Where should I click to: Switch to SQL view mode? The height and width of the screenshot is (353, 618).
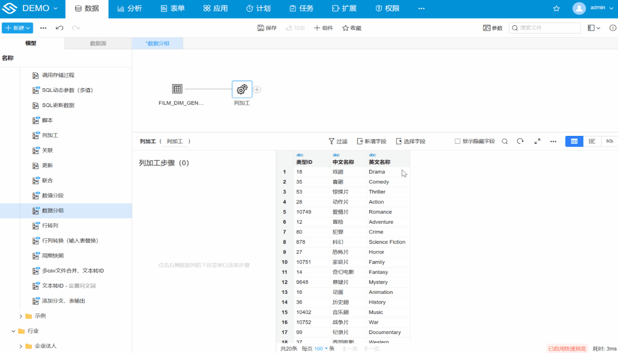coord(610,141)
